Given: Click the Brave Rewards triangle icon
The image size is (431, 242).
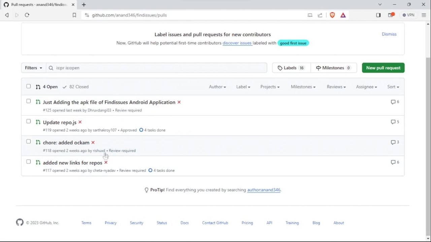Looking at the screenshot, I should (343, 15).
